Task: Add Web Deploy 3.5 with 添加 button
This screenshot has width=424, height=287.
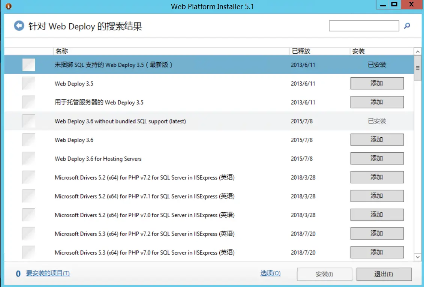Action: (377, 83)
